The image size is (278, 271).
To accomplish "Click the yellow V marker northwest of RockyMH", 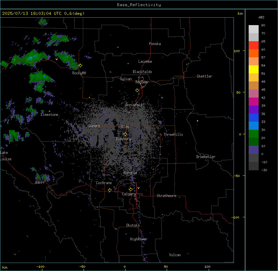I will 56,59.
